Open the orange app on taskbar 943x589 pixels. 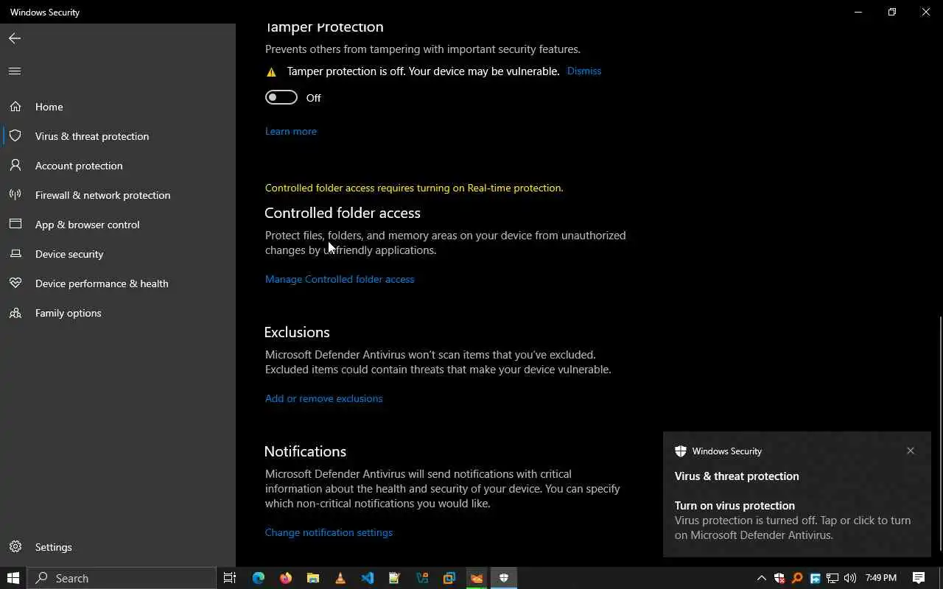(477, 578)
